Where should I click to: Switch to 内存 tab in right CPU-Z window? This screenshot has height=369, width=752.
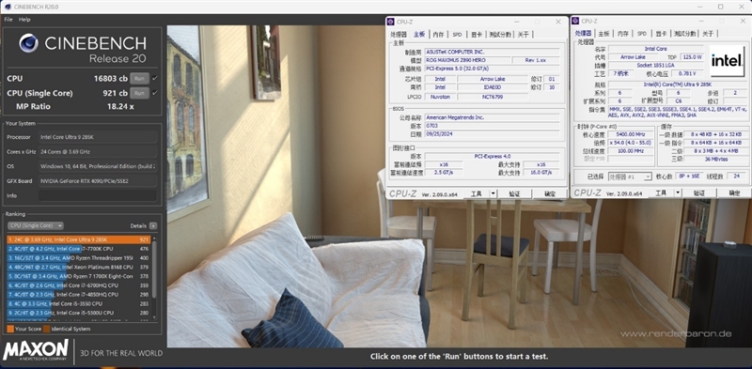(622, 34)
